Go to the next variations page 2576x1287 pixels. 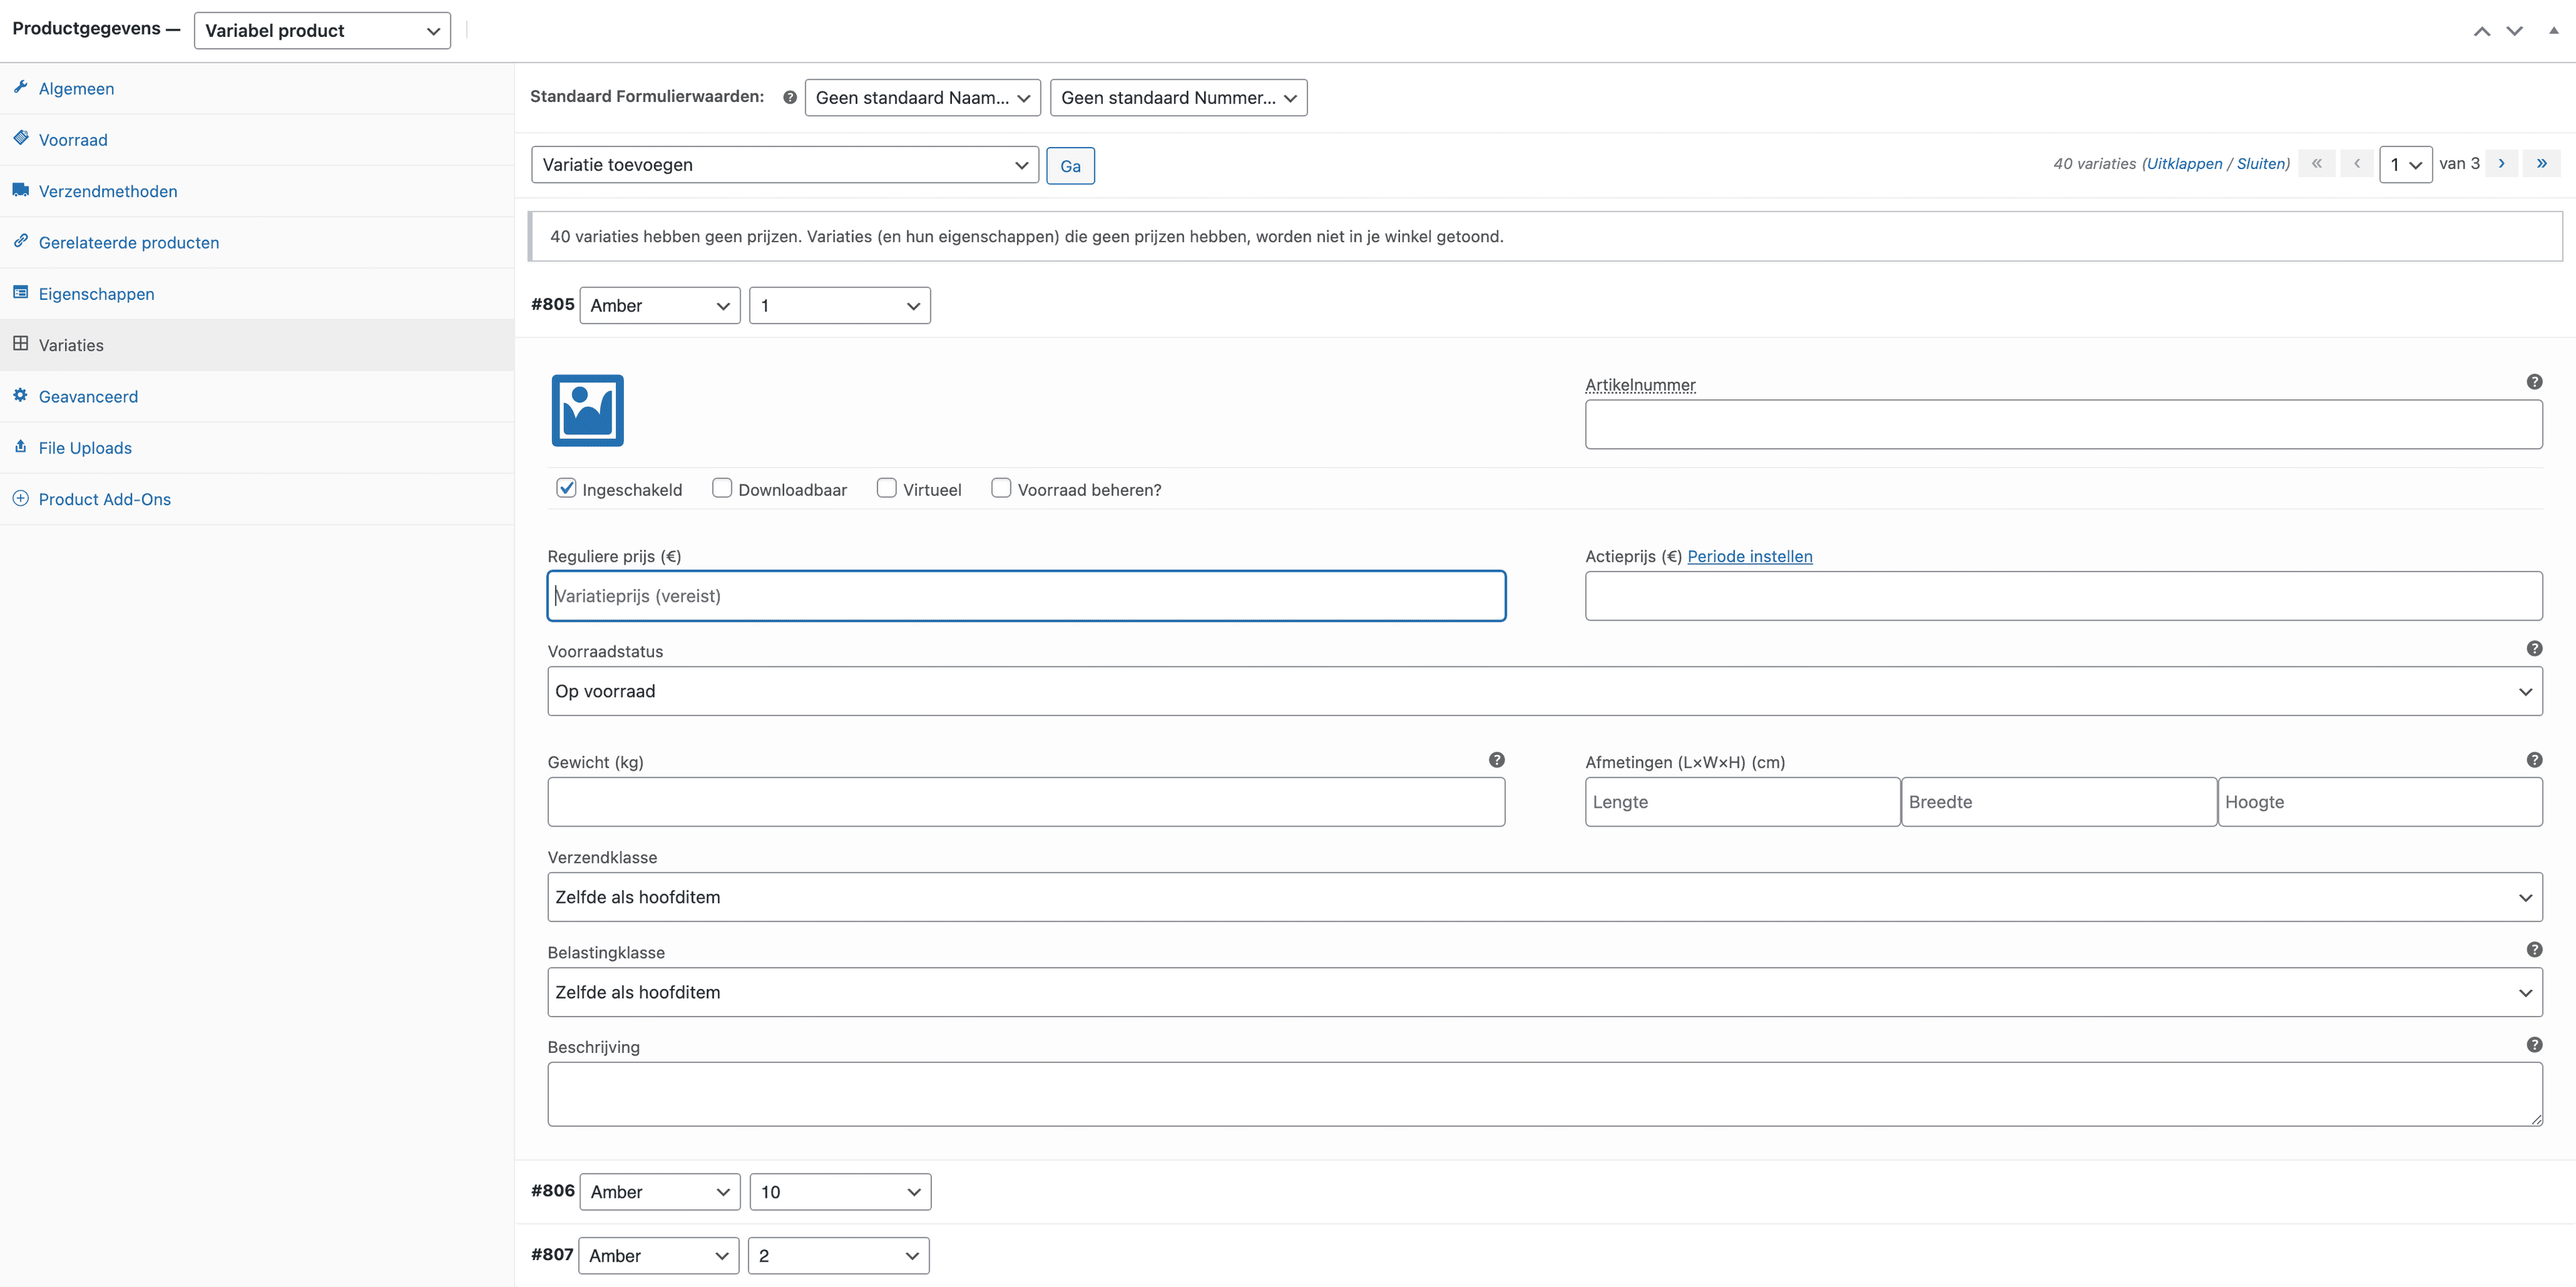coord(2501,163)
